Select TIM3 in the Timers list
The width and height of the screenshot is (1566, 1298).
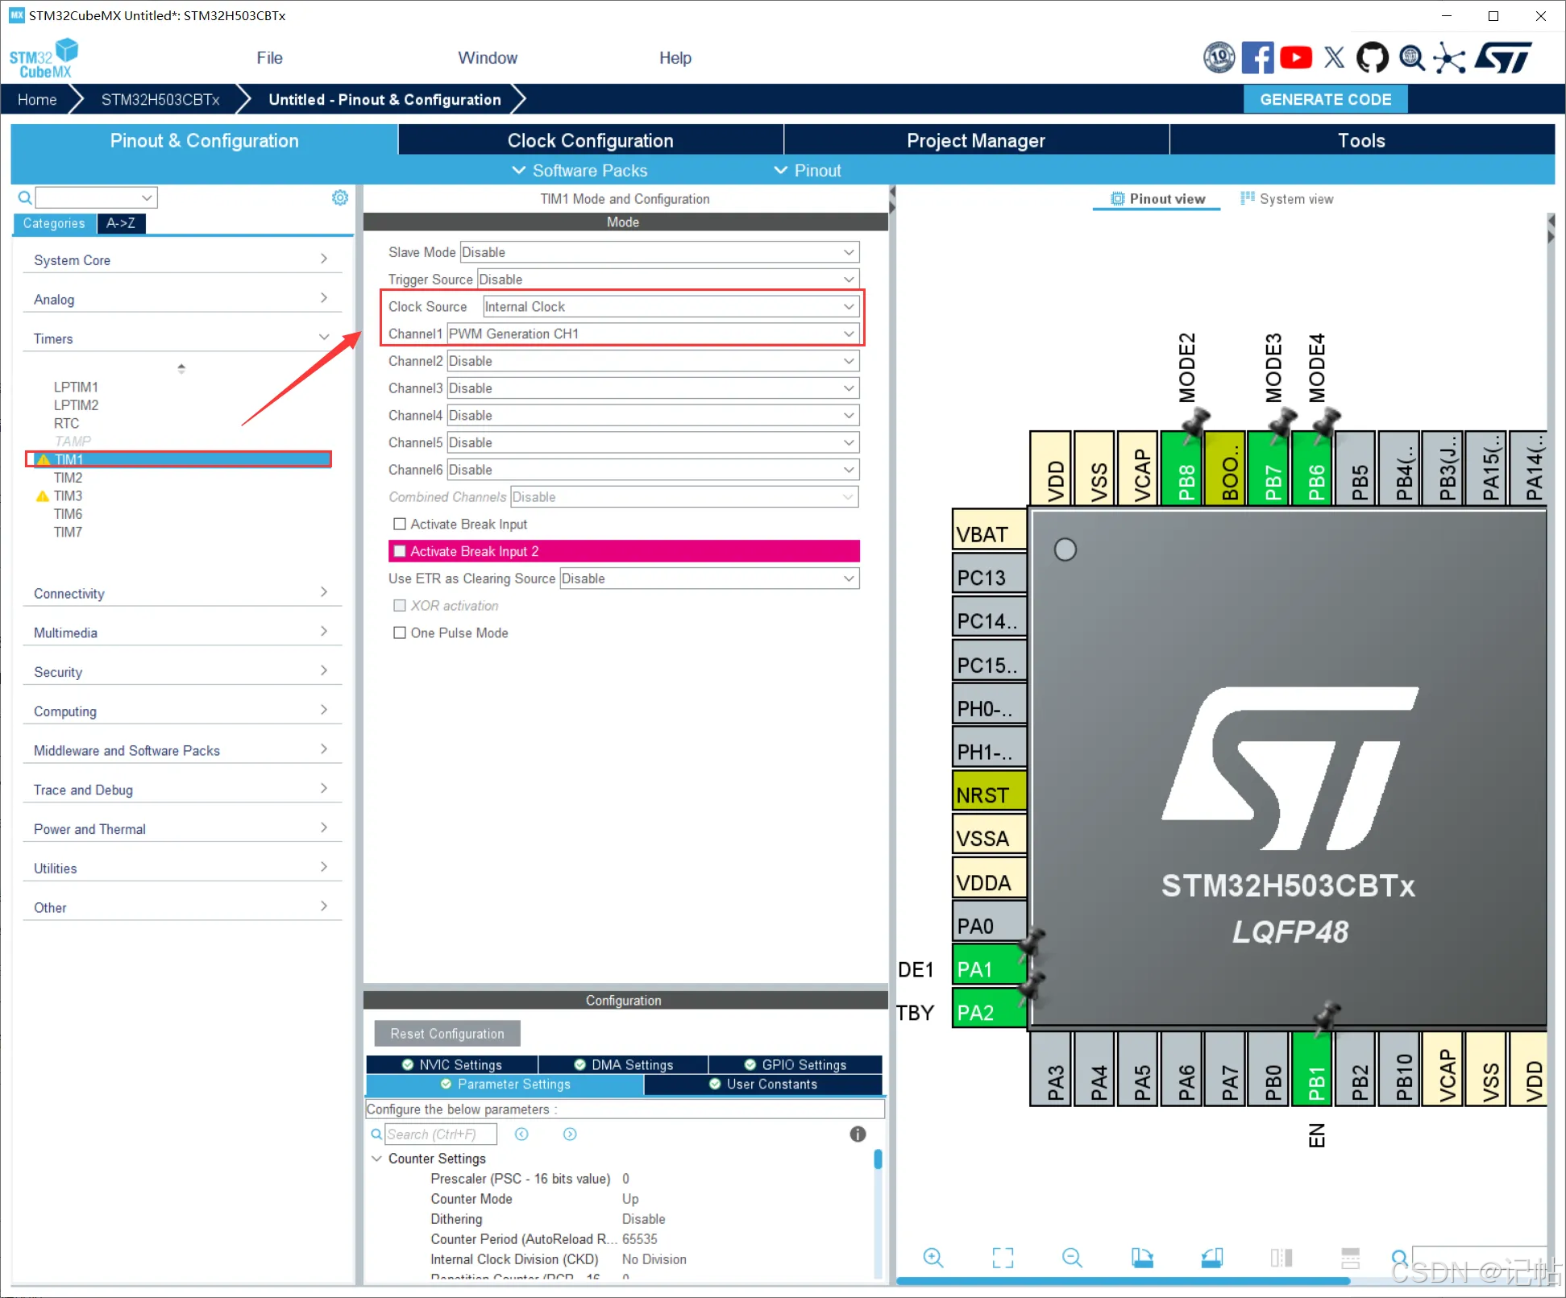[x=68, y=496]
